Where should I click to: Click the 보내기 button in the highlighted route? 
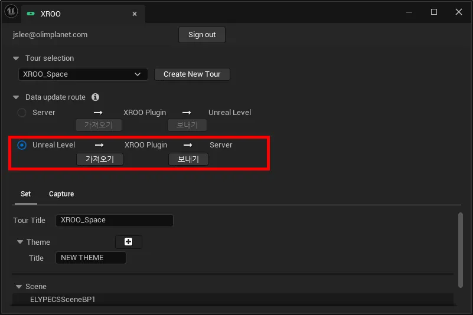188,159
